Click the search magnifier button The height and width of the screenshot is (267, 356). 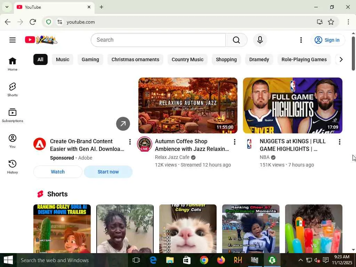point(236,40)
